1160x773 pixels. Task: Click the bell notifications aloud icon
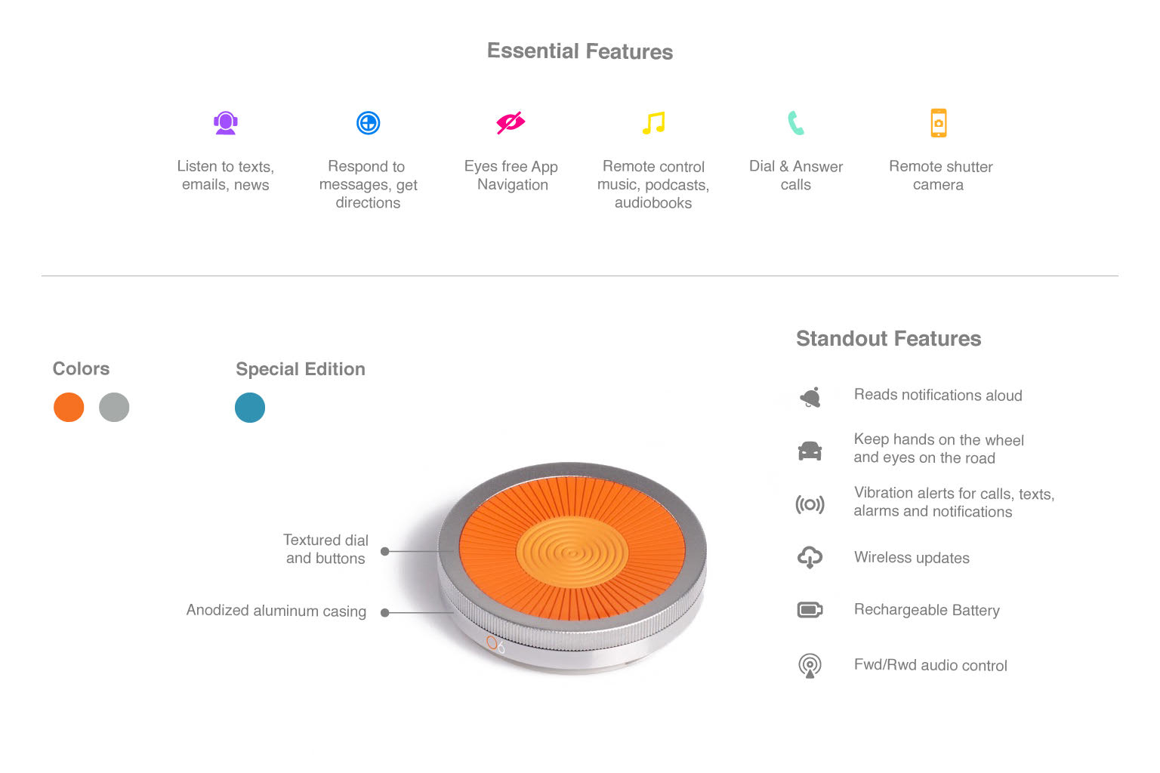coord(810,397)
